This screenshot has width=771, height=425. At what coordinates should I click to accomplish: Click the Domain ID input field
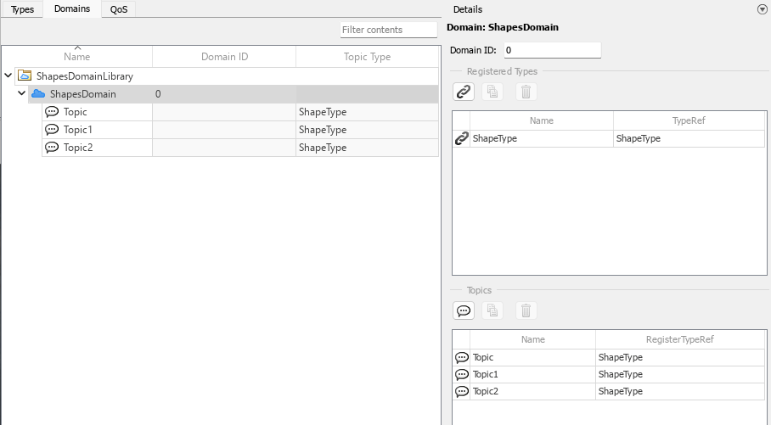coord(552,50)
